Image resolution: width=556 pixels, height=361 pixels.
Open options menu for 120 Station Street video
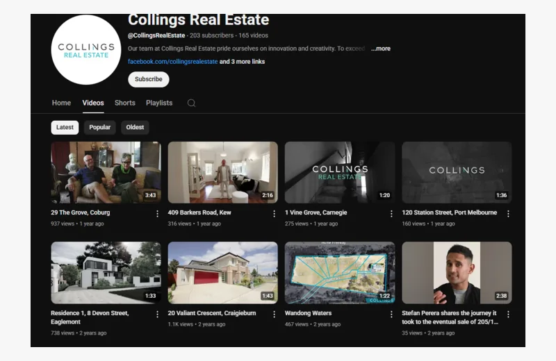[508, 214]
